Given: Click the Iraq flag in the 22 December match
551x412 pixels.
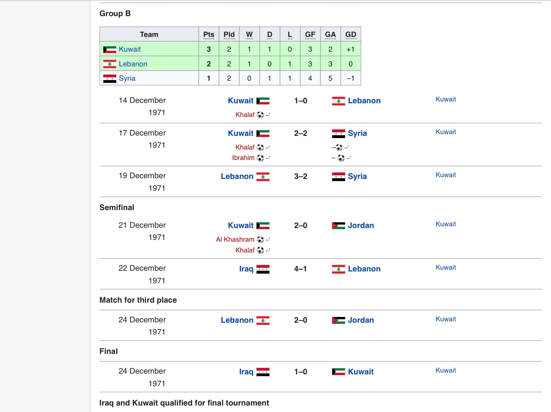Looking at the screenshot, I should (x=263, y=269).
